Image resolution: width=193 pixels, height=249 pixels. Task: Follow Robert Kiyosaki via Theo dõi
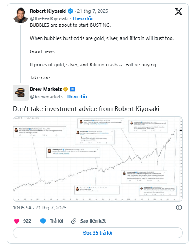tap(82, 18)
